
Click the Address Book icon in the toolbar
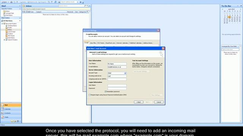pyautogui.click(x=59, y=2)
